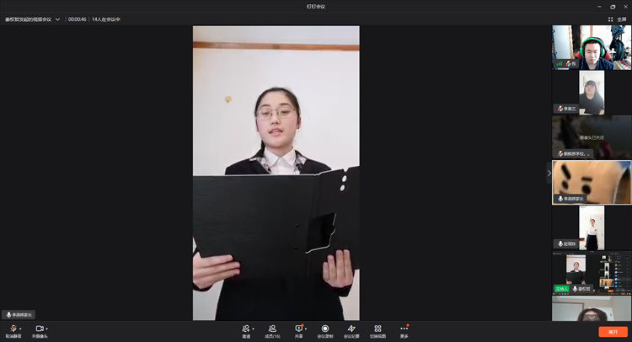
Task: Click the speaker name label on main video
Action: pyautogui.click(x=19, y=314)
